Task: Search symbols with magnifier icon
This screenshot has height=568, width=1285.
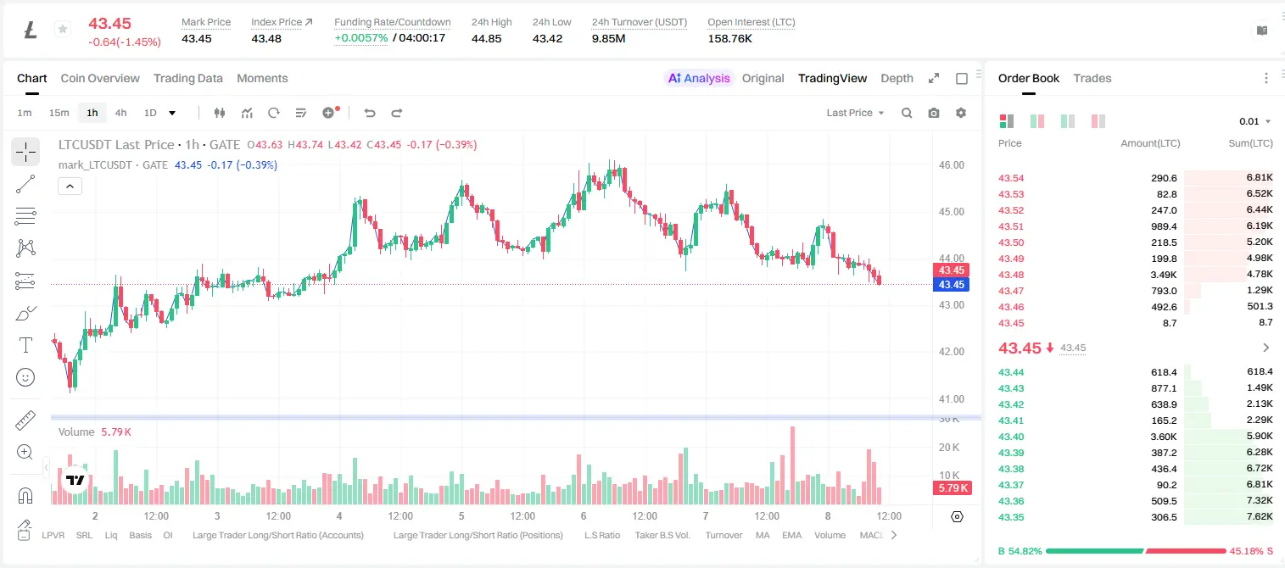Action: (x=907, y=113)
